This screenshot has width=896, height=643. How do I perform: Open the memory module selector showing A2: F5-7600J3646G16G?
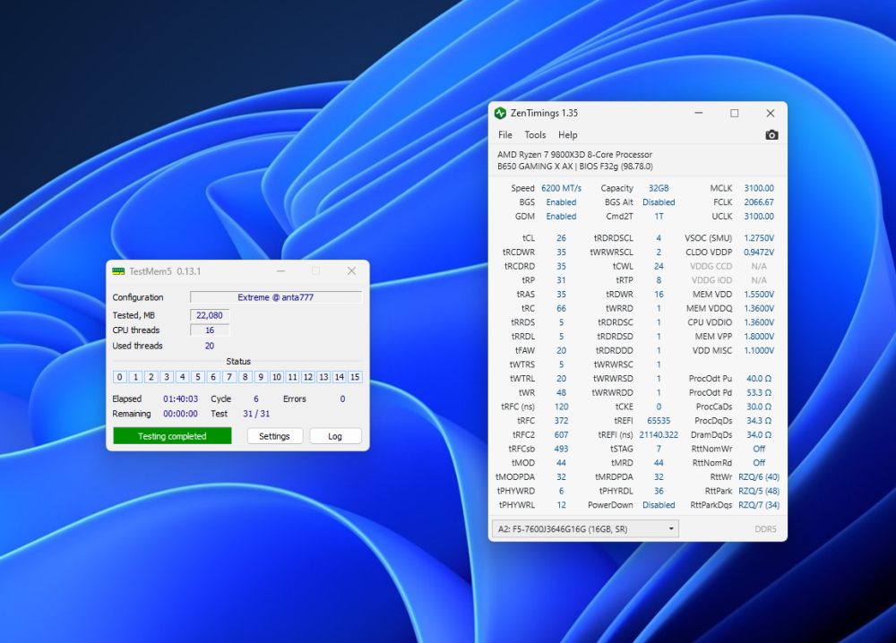(x=584, y=528)
